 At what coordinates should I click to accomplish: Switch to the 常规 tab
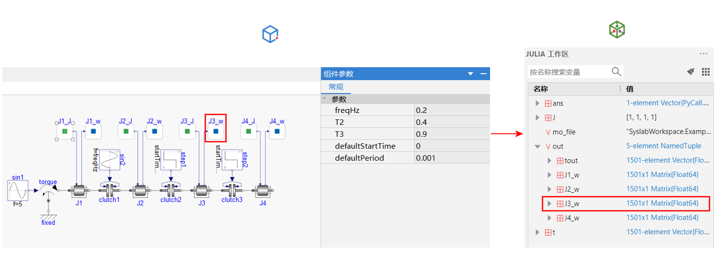click(336, 87)
